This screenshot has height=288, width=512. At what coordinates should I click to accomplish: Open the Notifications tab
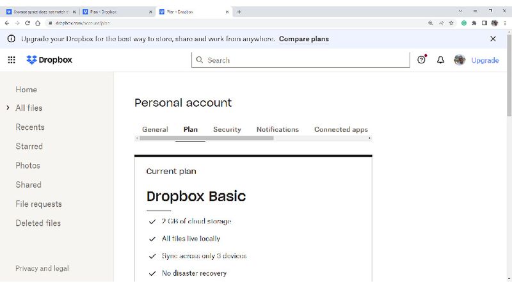(x=278, y=129)
